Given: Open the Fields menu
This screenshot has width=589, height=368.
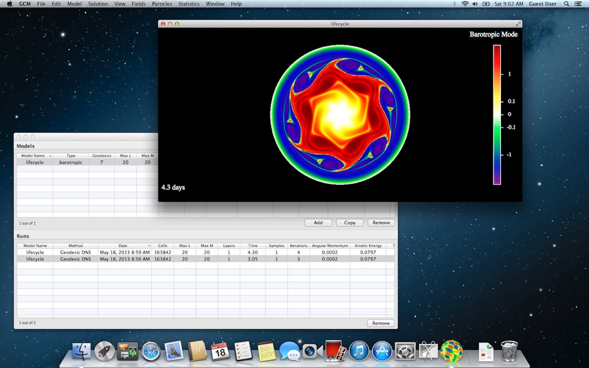Looking at the screenshot, I should tap(139, 4).
